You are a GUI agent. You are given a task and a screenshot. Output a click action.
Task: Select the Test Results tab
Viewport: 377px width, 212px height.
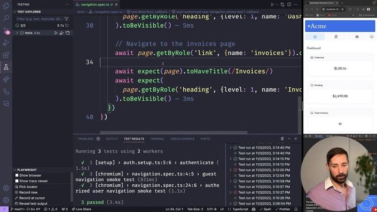point(134,139)
